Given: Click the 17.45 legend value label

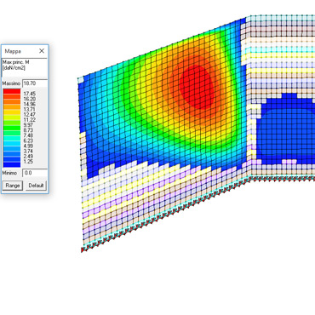Looking at the screenshot, I should [30, 94].
